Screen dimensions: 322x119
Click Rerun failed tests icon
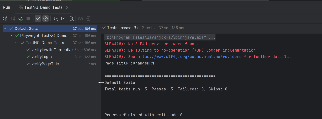tap(13, 18)
